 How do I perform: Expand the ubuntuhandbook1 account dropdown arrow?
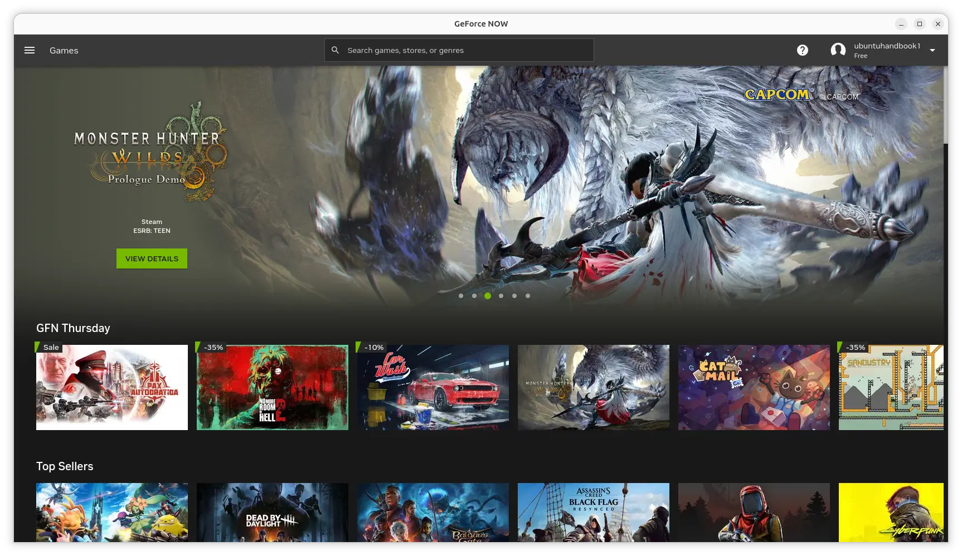click(x=932, y=50)
